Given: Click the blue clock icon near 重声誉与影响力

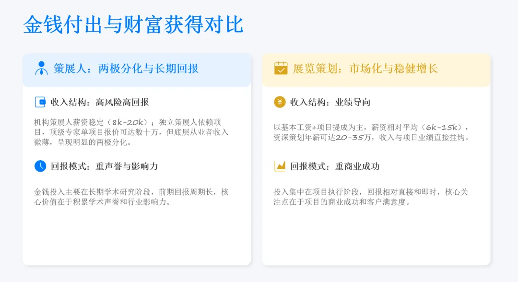Looking at the screenshot, I should (40, 166).
